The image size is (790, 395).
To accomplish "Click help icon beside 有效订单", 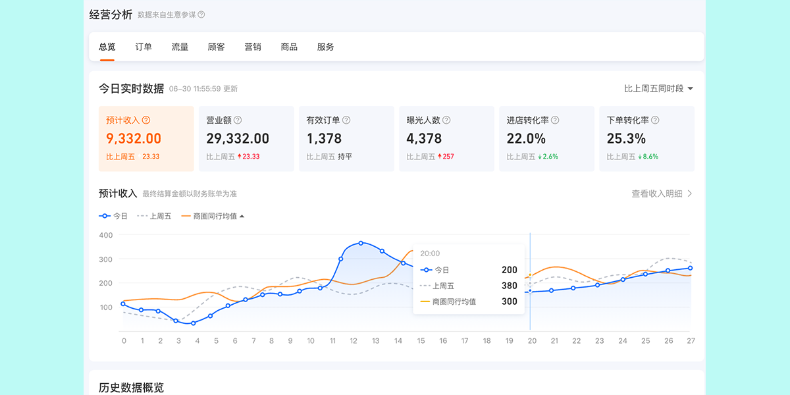I will (346, 120).
